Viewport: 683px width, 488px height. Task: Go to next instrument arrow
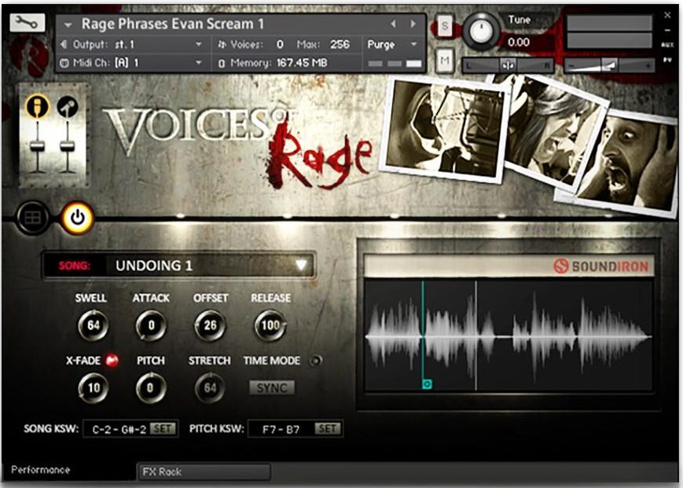pyautogui.click(x=413, y=24)
